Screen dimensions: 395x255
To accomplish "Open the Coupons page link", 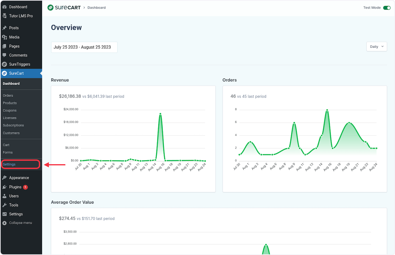I will click(10, 110).
